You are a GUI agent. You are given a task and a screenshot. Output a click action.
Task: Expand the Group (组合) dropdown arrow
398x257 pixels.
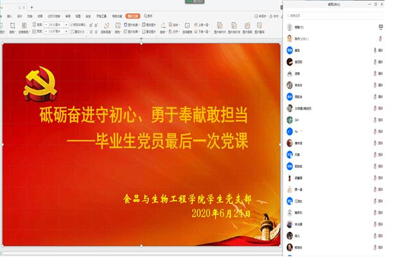point(179,25)
